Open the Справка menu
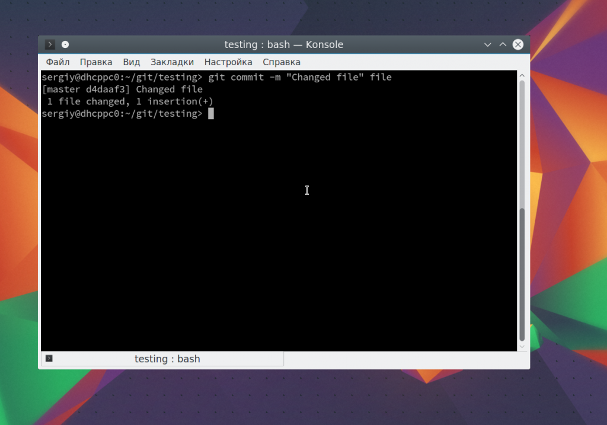Screen dimensions: 607x425 pyautogui.click(x=282, y=62)
